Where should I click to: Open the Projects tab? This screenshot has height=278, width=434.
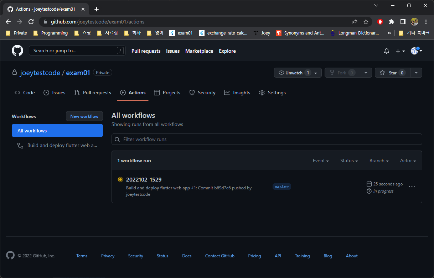point(167,93)
